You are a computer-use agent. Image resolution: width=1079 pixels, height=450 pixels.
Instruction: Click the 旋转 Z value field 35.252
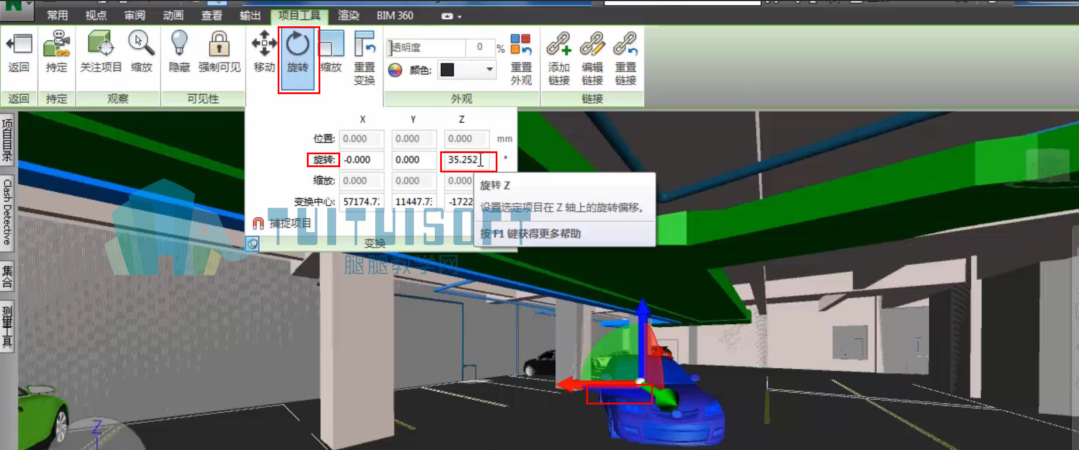coord(466,160)
